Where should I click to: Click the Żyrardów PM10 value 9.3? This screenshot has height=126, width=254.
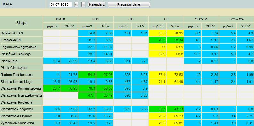click(52, 123)
